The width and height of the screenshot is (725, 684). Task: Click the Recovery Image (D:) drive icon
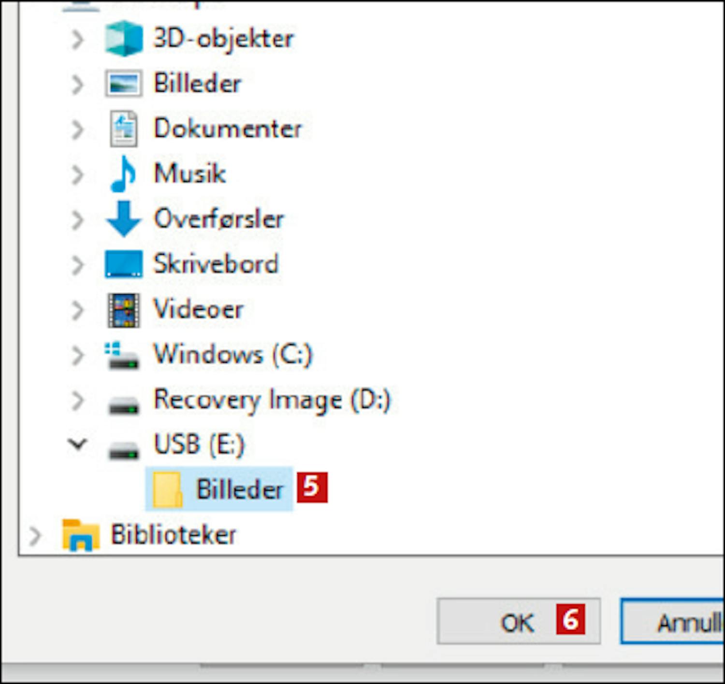click(124, 403)
